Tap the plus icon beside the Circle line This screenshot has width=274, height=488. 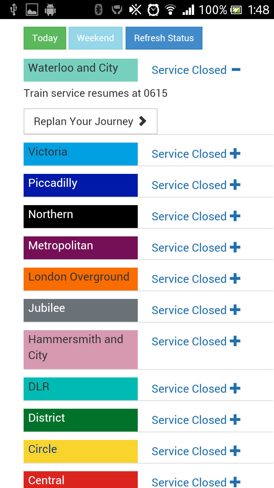point(236,451)
